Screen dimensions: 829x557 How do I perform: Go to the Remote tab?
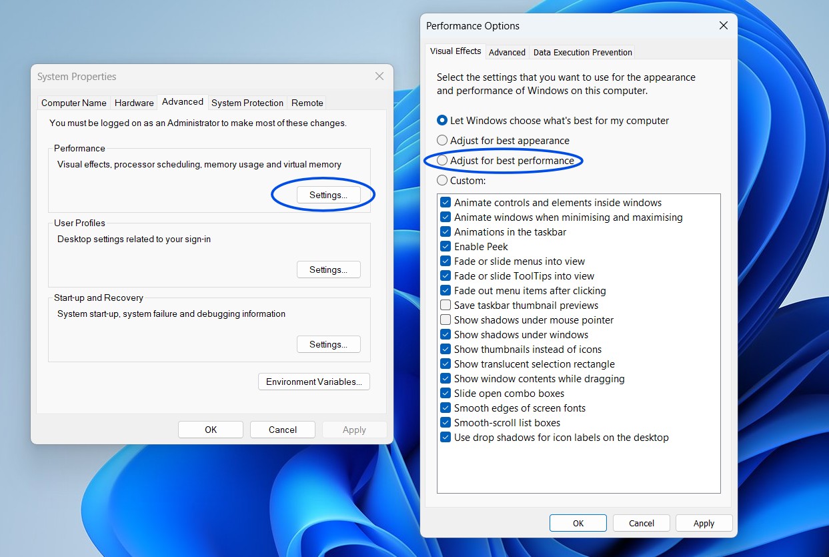(307, 103)
